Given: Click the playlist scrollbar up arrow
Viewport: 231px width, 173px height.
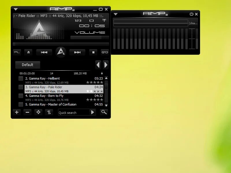Looking at the screenshot, I should pyautogui.click(x=106, y=78).
